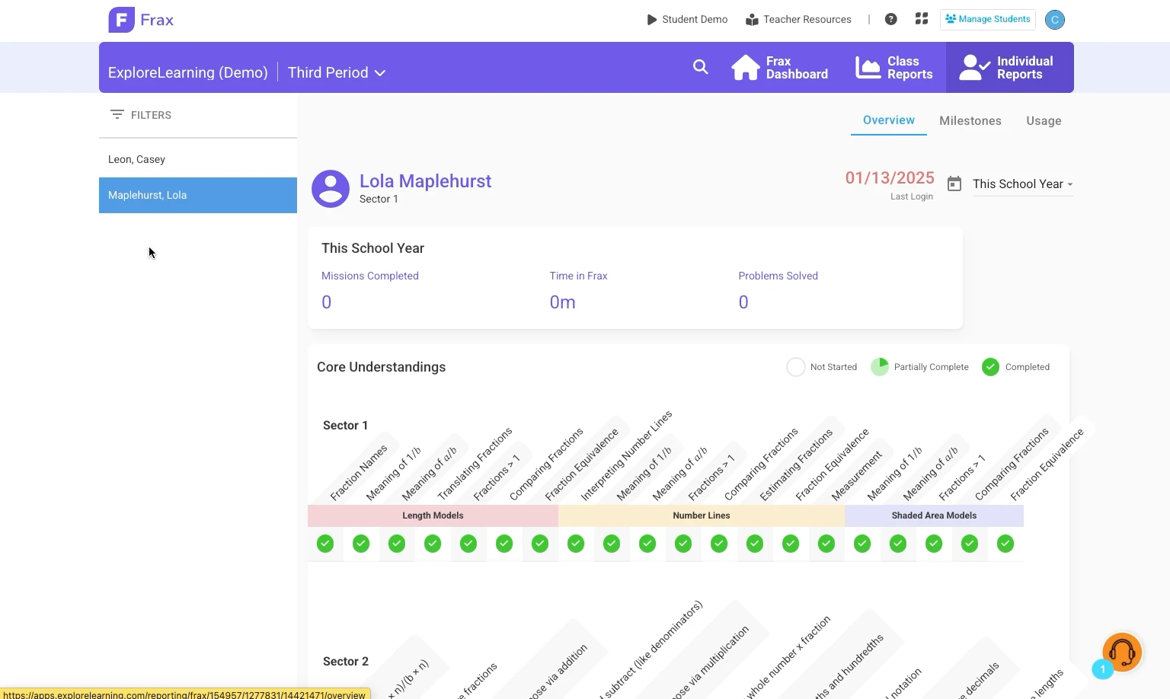Click the calendar icon beside date range
The height and width of the screenshot is (699, 1170).
(954, 184)
